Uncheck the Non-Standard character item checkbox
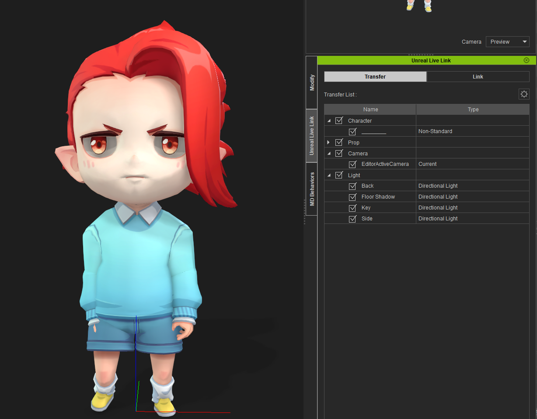Screen dimensions: 537x419 [x=352, y=131]
